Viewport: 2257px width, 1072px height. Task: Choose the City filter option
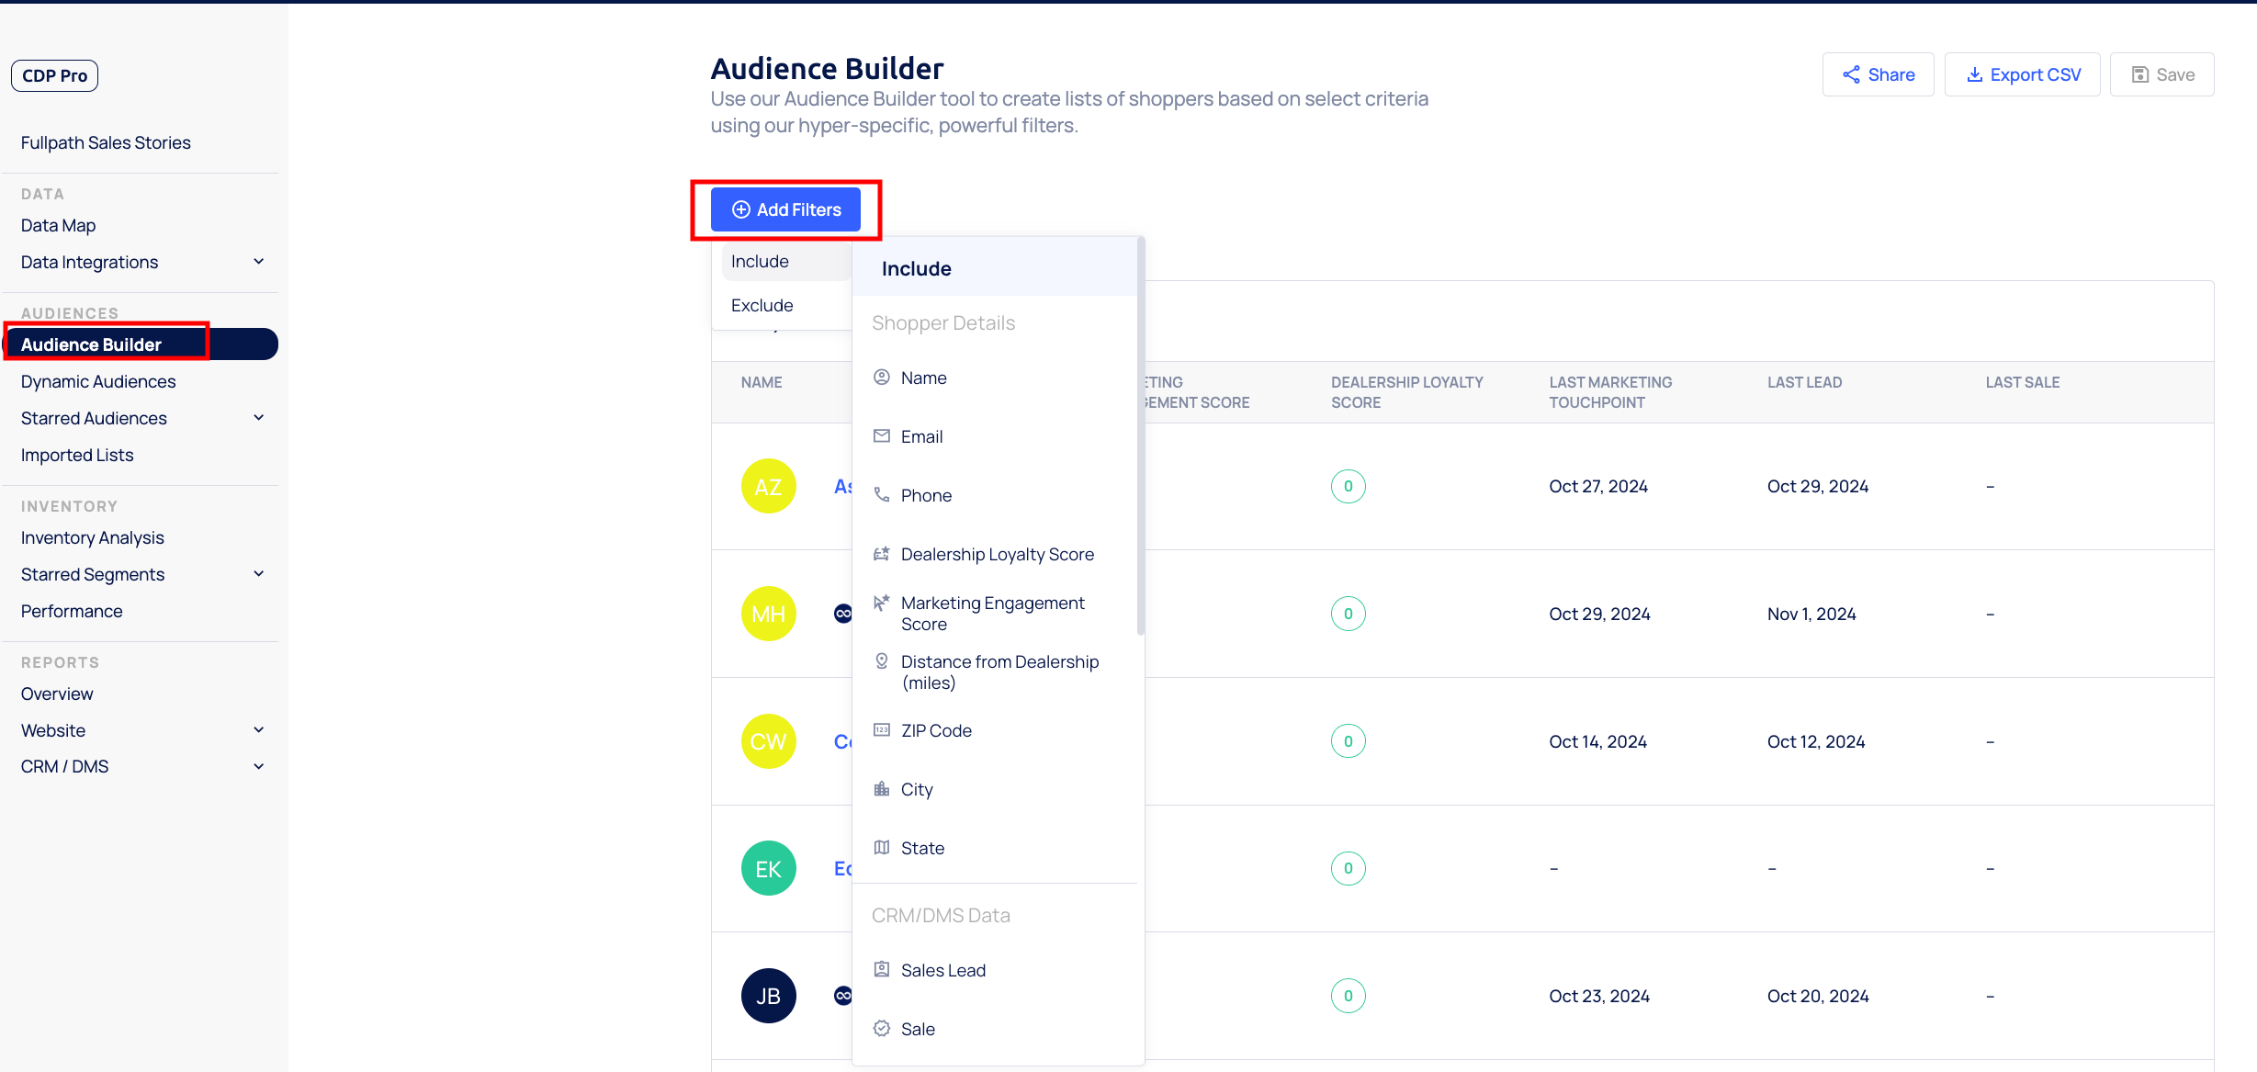pos(916,789)
